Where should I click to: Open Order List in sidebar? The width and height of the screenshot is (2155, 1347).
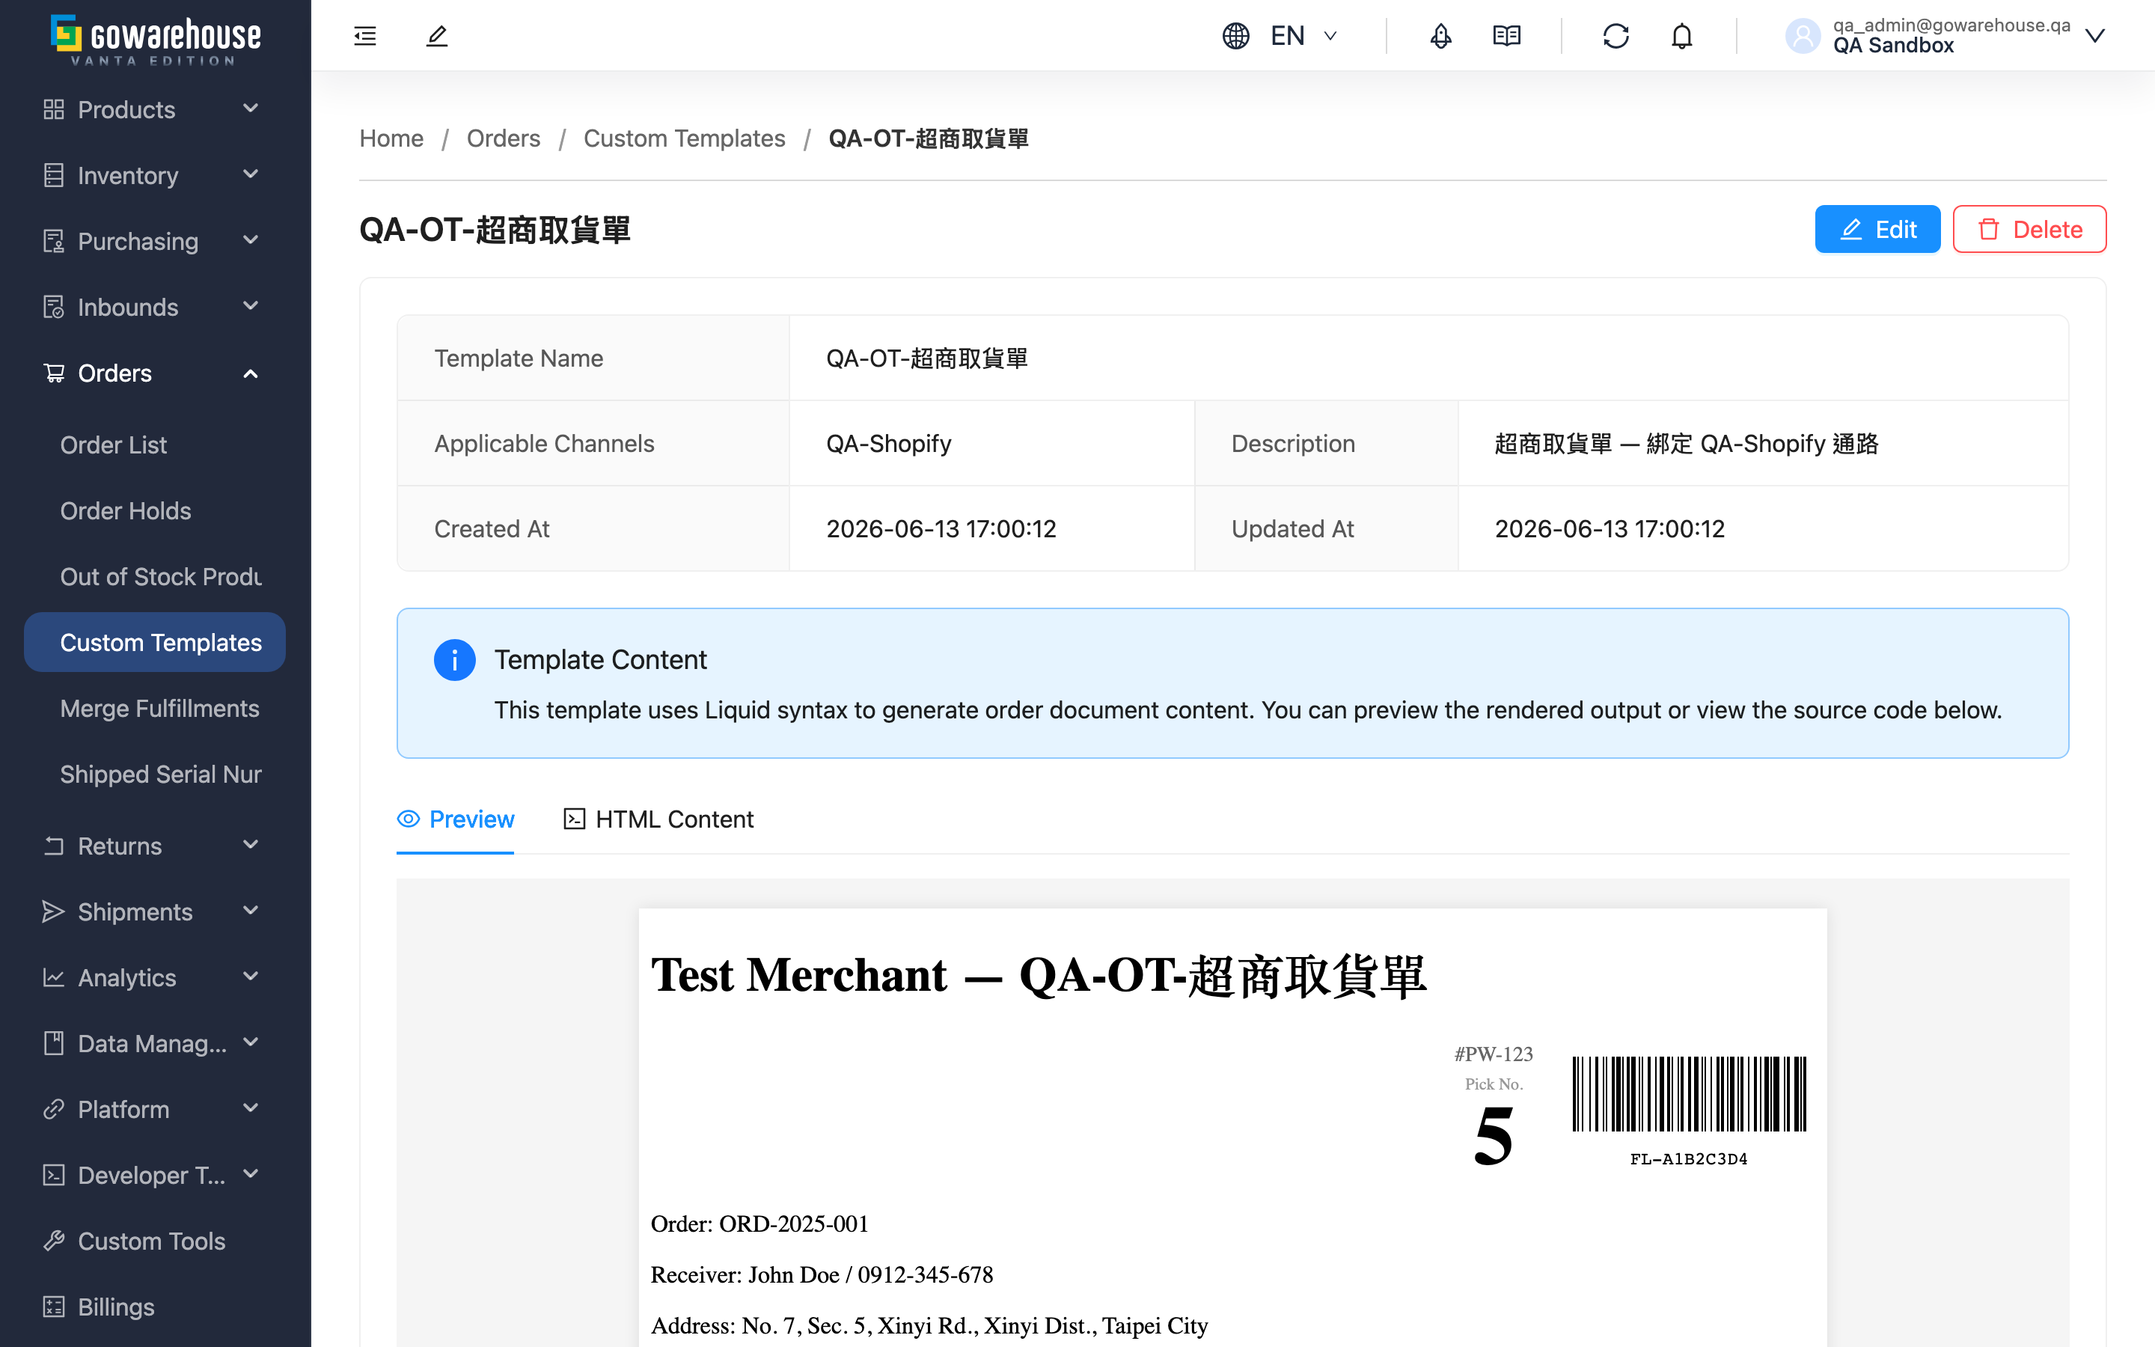tap(113, 445)
